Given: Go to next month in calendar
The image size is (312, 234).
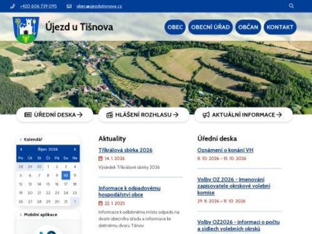Looking at the screenshot, I should [x=75, y=149].
